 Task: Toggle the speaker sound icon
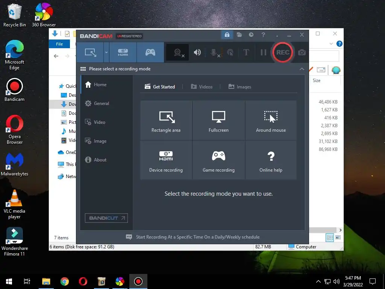pos(197,52)
